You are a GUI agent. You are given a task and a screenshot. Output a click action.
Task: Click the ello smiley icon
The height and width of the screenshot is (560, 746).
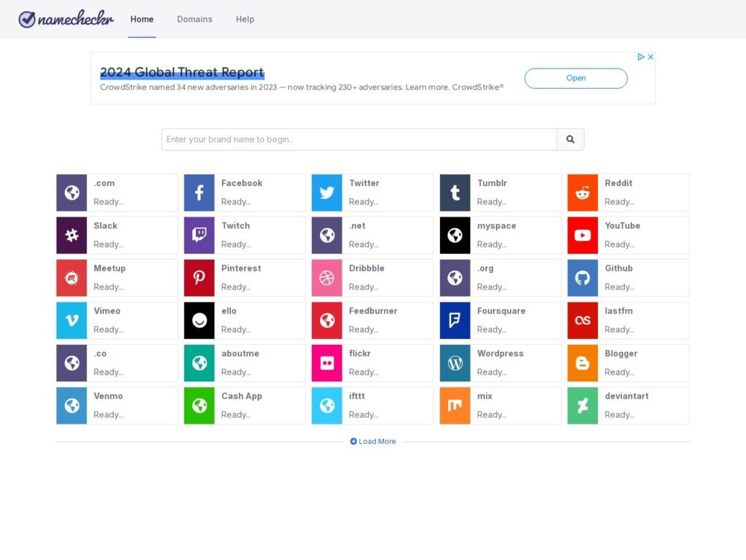(x=199, y=321)
